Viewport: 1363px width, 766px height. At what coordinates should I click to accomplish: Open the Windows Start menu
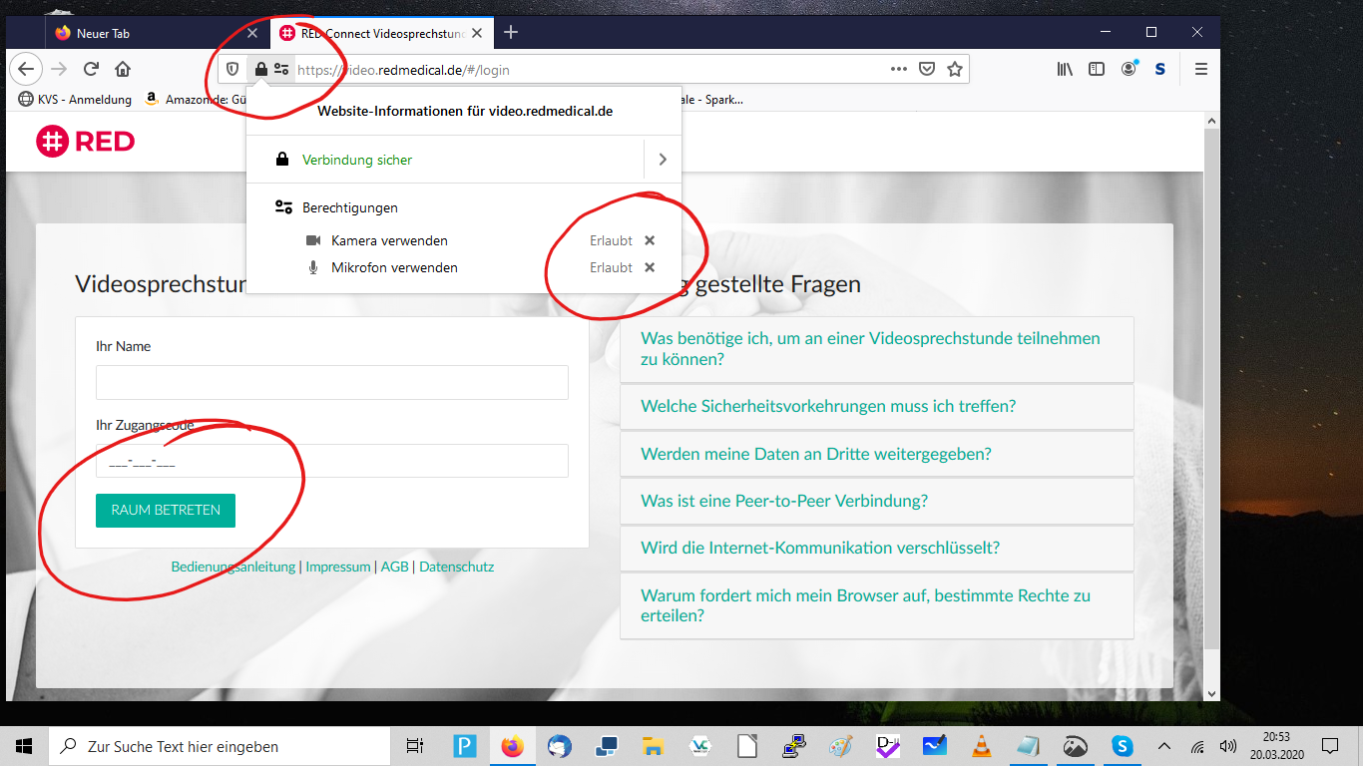(24, 746)
